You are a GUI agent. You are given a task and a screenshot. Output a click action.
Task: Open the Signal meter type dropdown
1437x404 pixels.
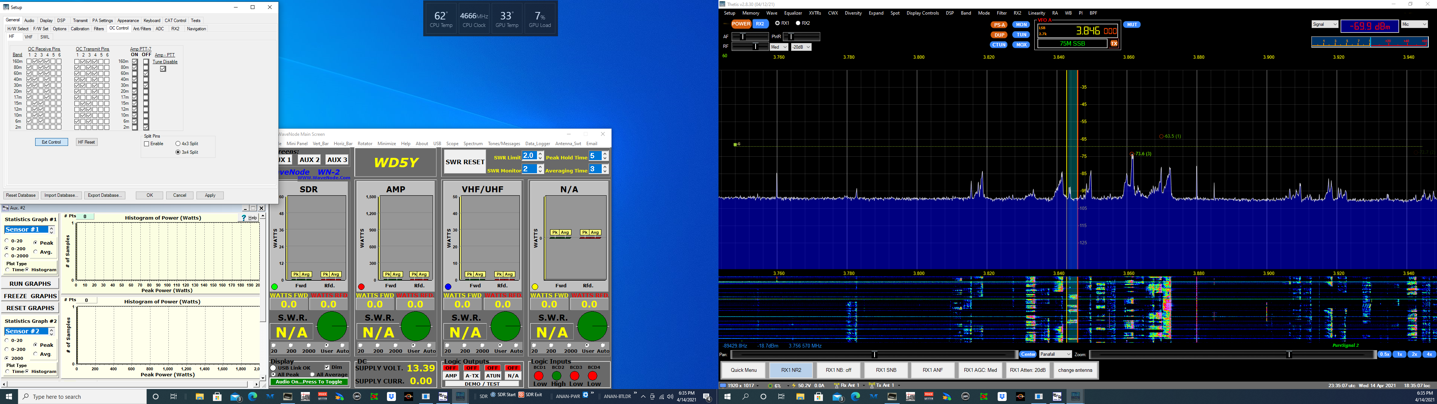tap(1324, 25)
